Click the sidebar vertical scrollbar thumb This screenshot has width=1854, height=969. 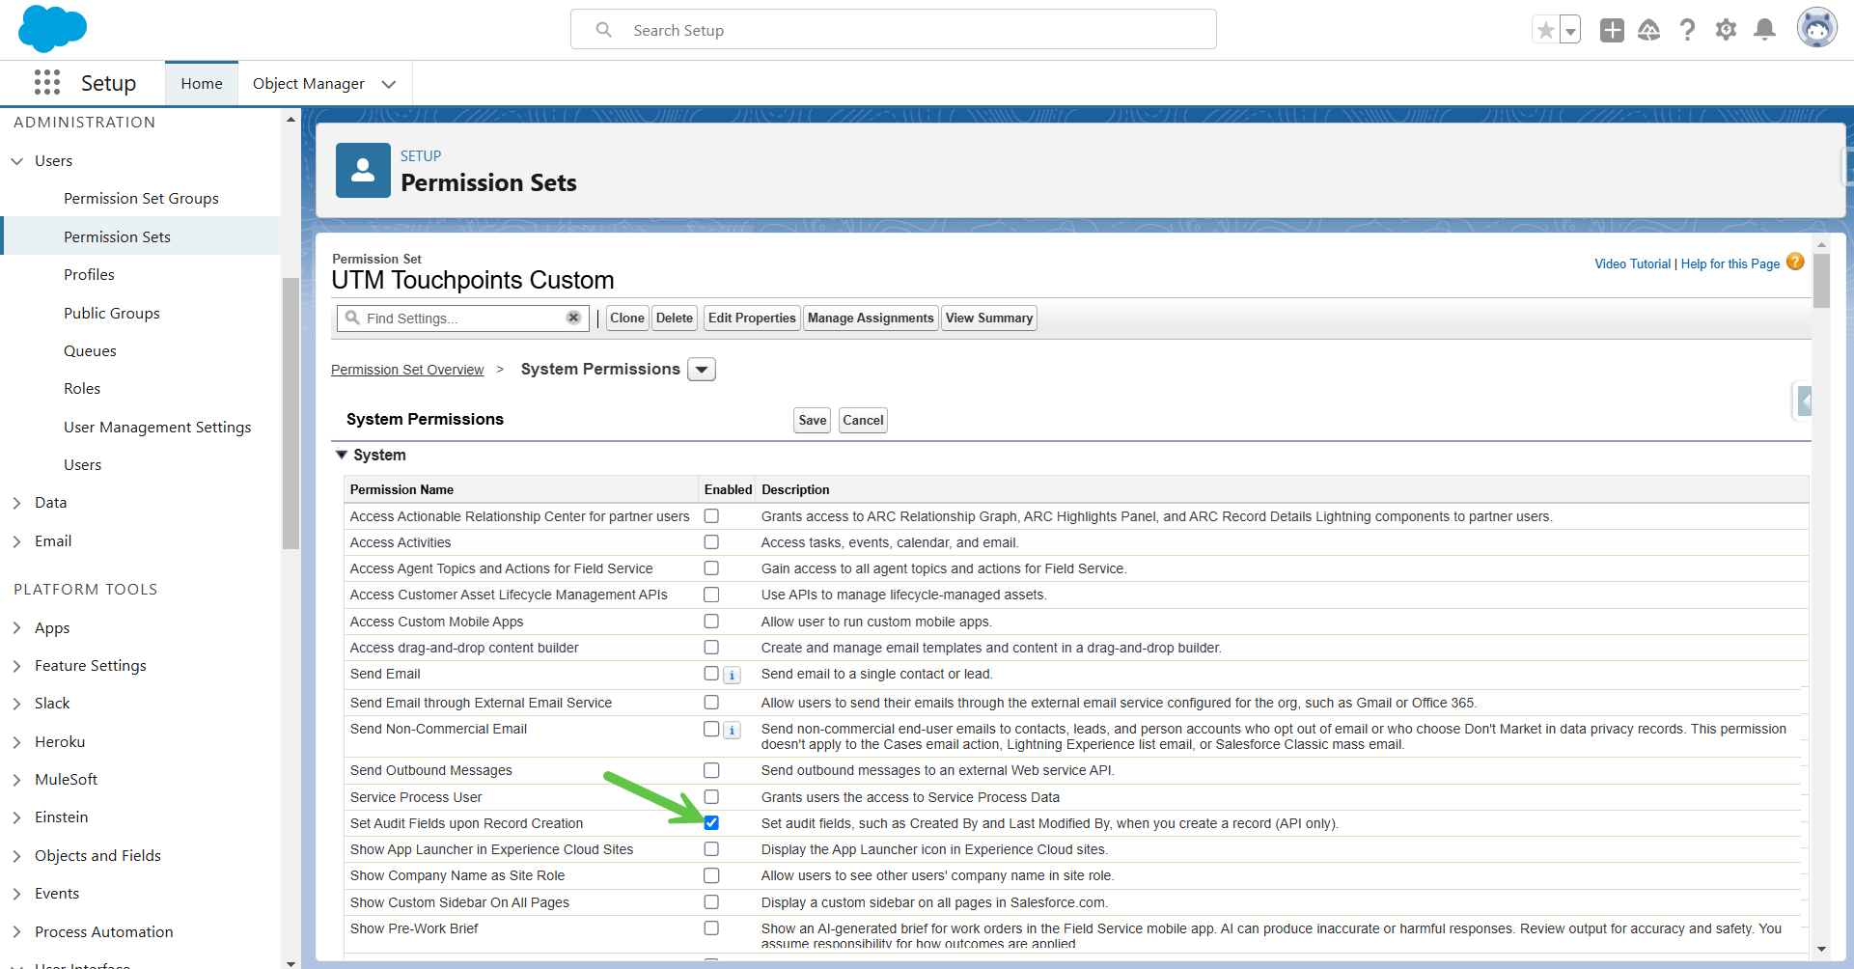click(x=291, y=413)
